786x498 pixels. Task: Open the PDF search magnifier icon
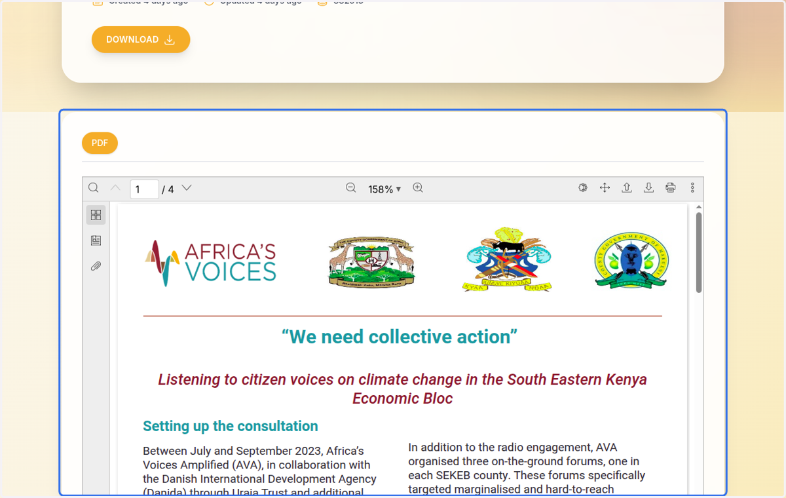pos(94,188)
